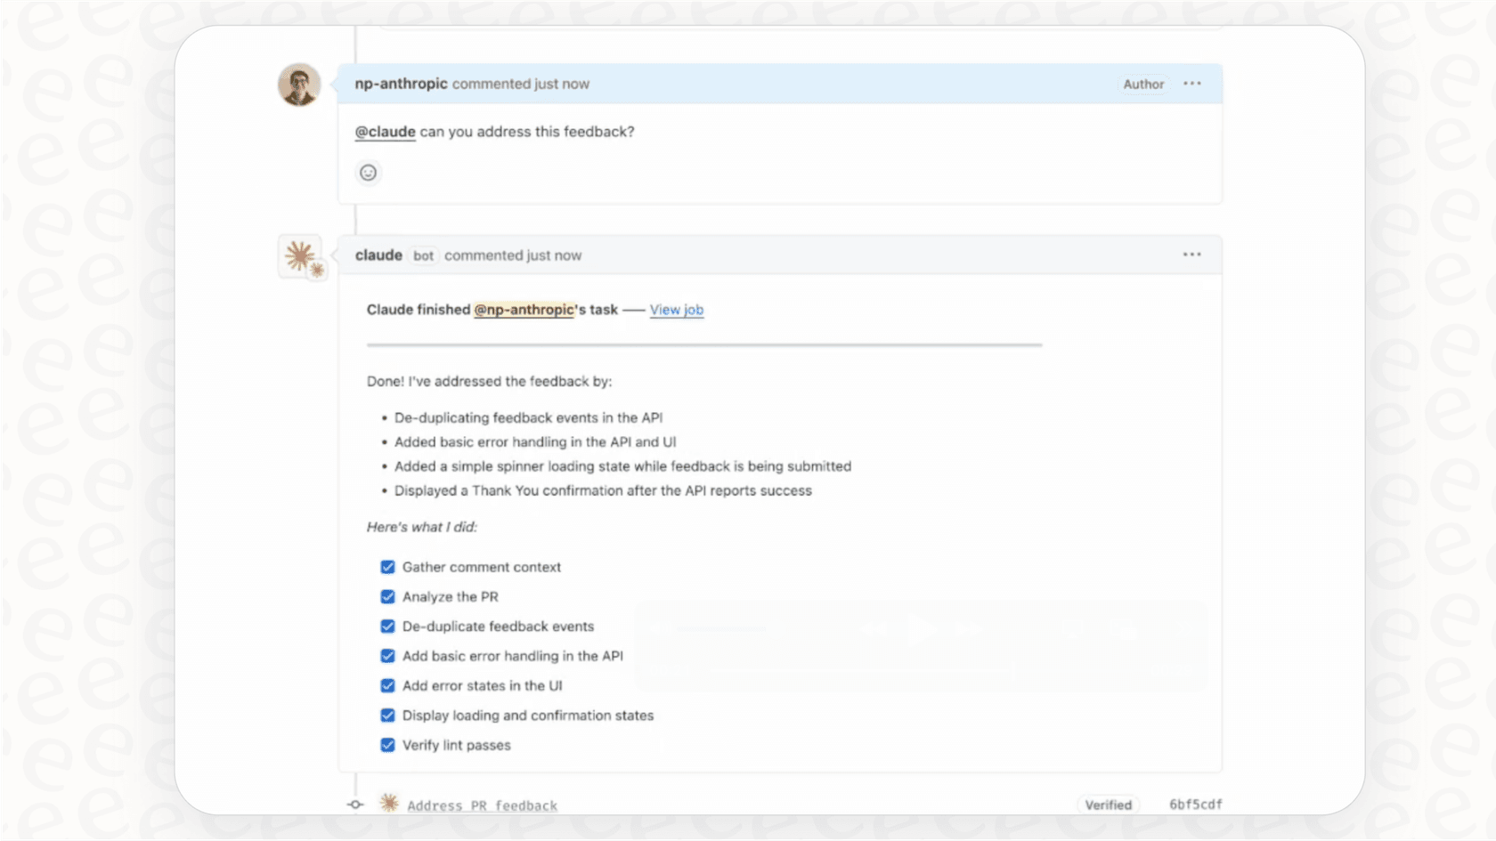Select the commit hash 6bf5cdf
Viewport: 1496px width, 841px height.
point(1197,803)
